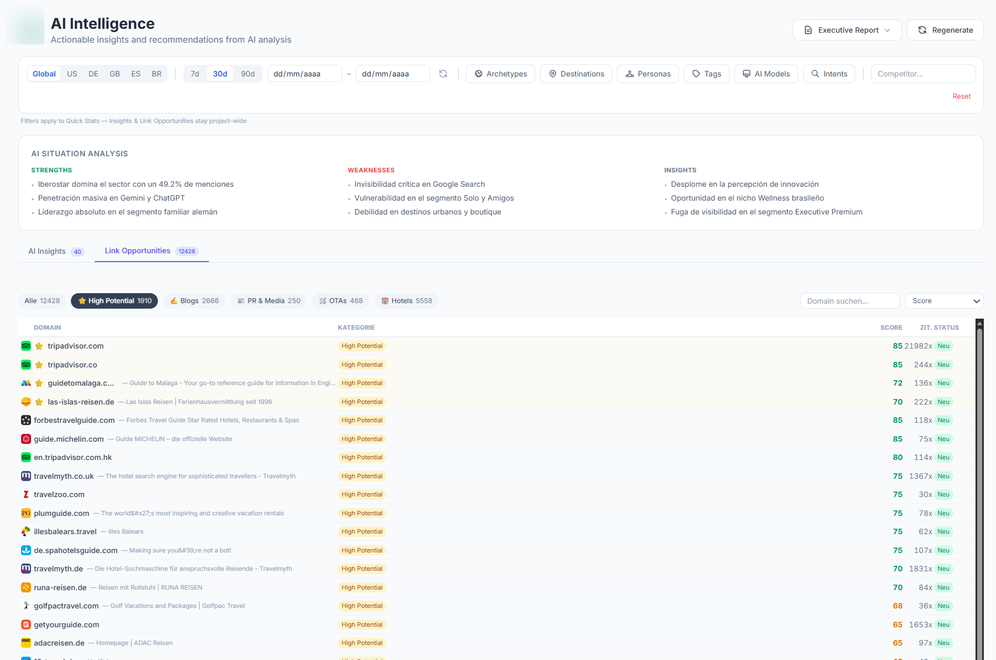This screenshot has height=660, width=996.
Task: Show Alle 12428 domains
Action: pos(42,301)
